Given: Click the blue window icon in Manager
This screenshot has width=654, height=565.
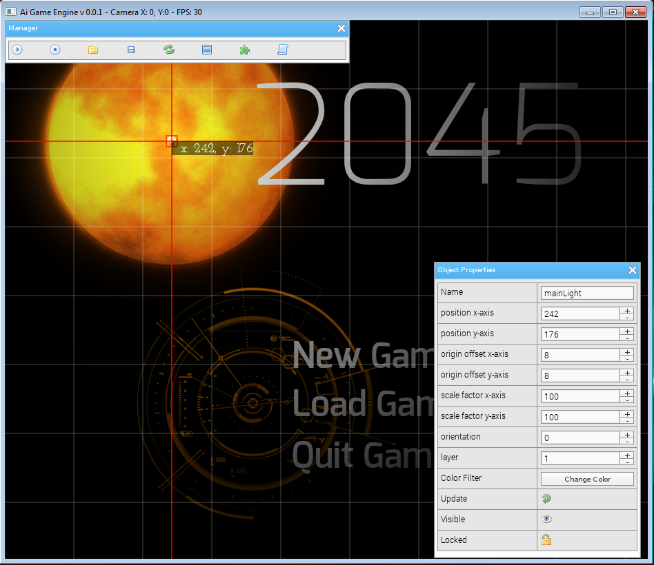Looking at the screenshot, I should coord(206,50).
